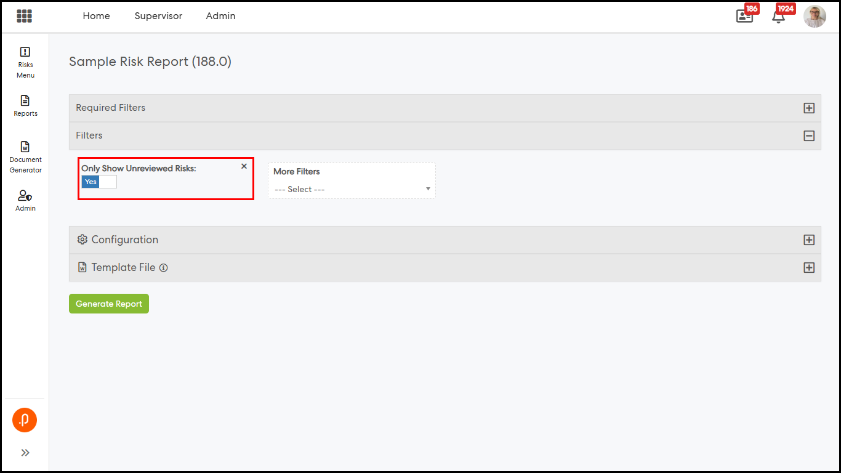This screenshot has height=473, width=841.
Task: Expand the sidebar with double chevron
Action: (x=25, y=453)
